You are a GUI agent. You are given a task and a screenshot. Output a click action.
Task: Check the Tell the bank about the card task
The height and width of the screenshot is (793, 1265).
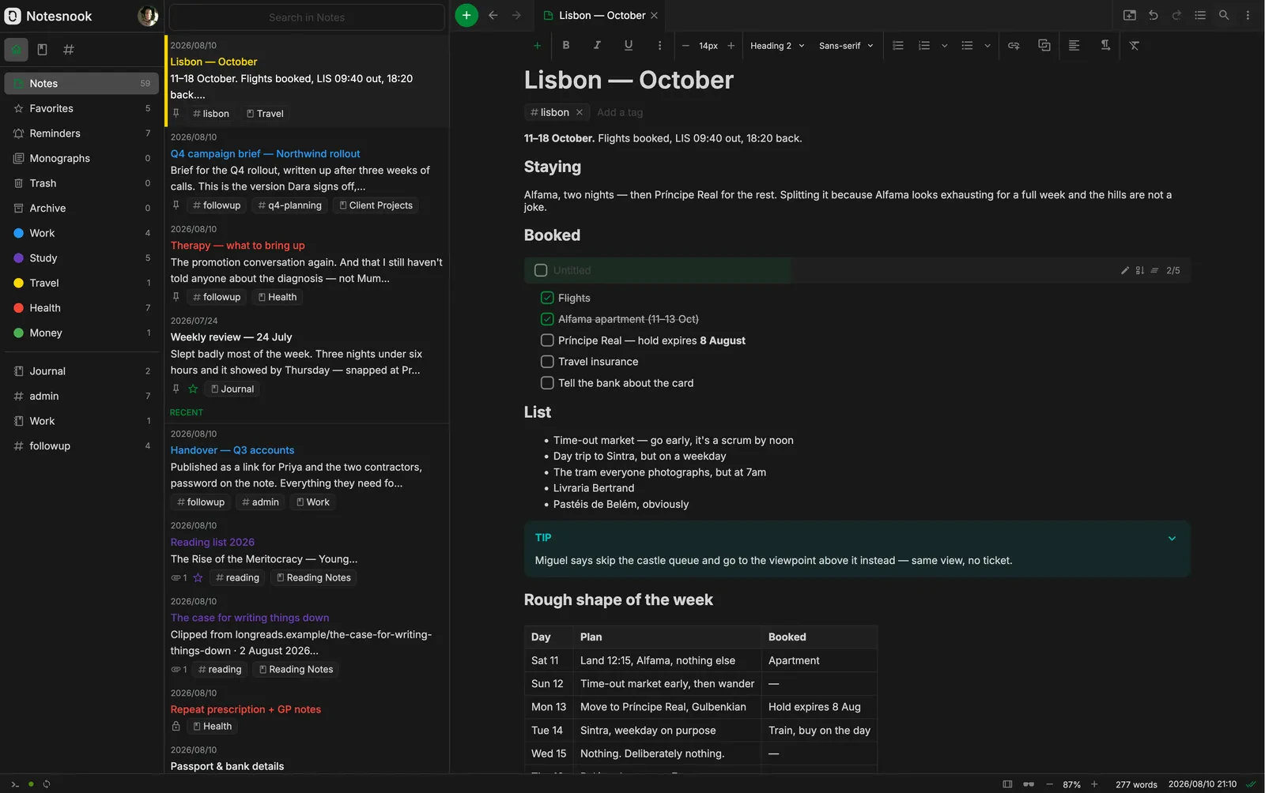pyautogui.click(x=547, y=383)
